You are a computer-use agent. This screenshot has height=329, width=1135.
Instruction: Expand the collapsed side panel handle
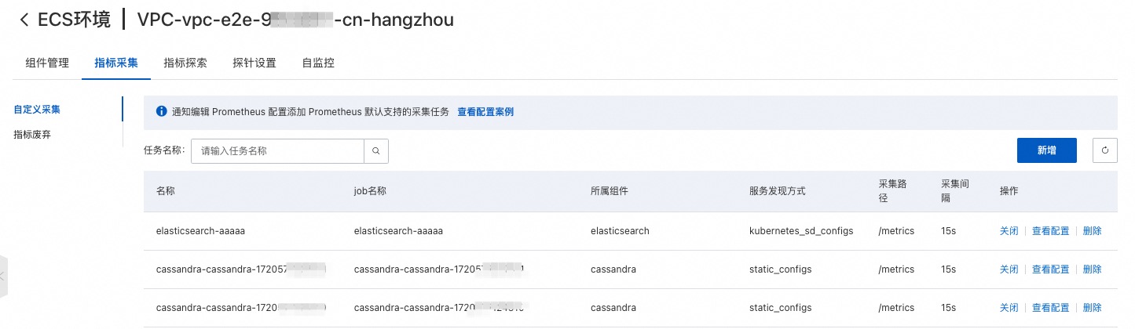3,276
